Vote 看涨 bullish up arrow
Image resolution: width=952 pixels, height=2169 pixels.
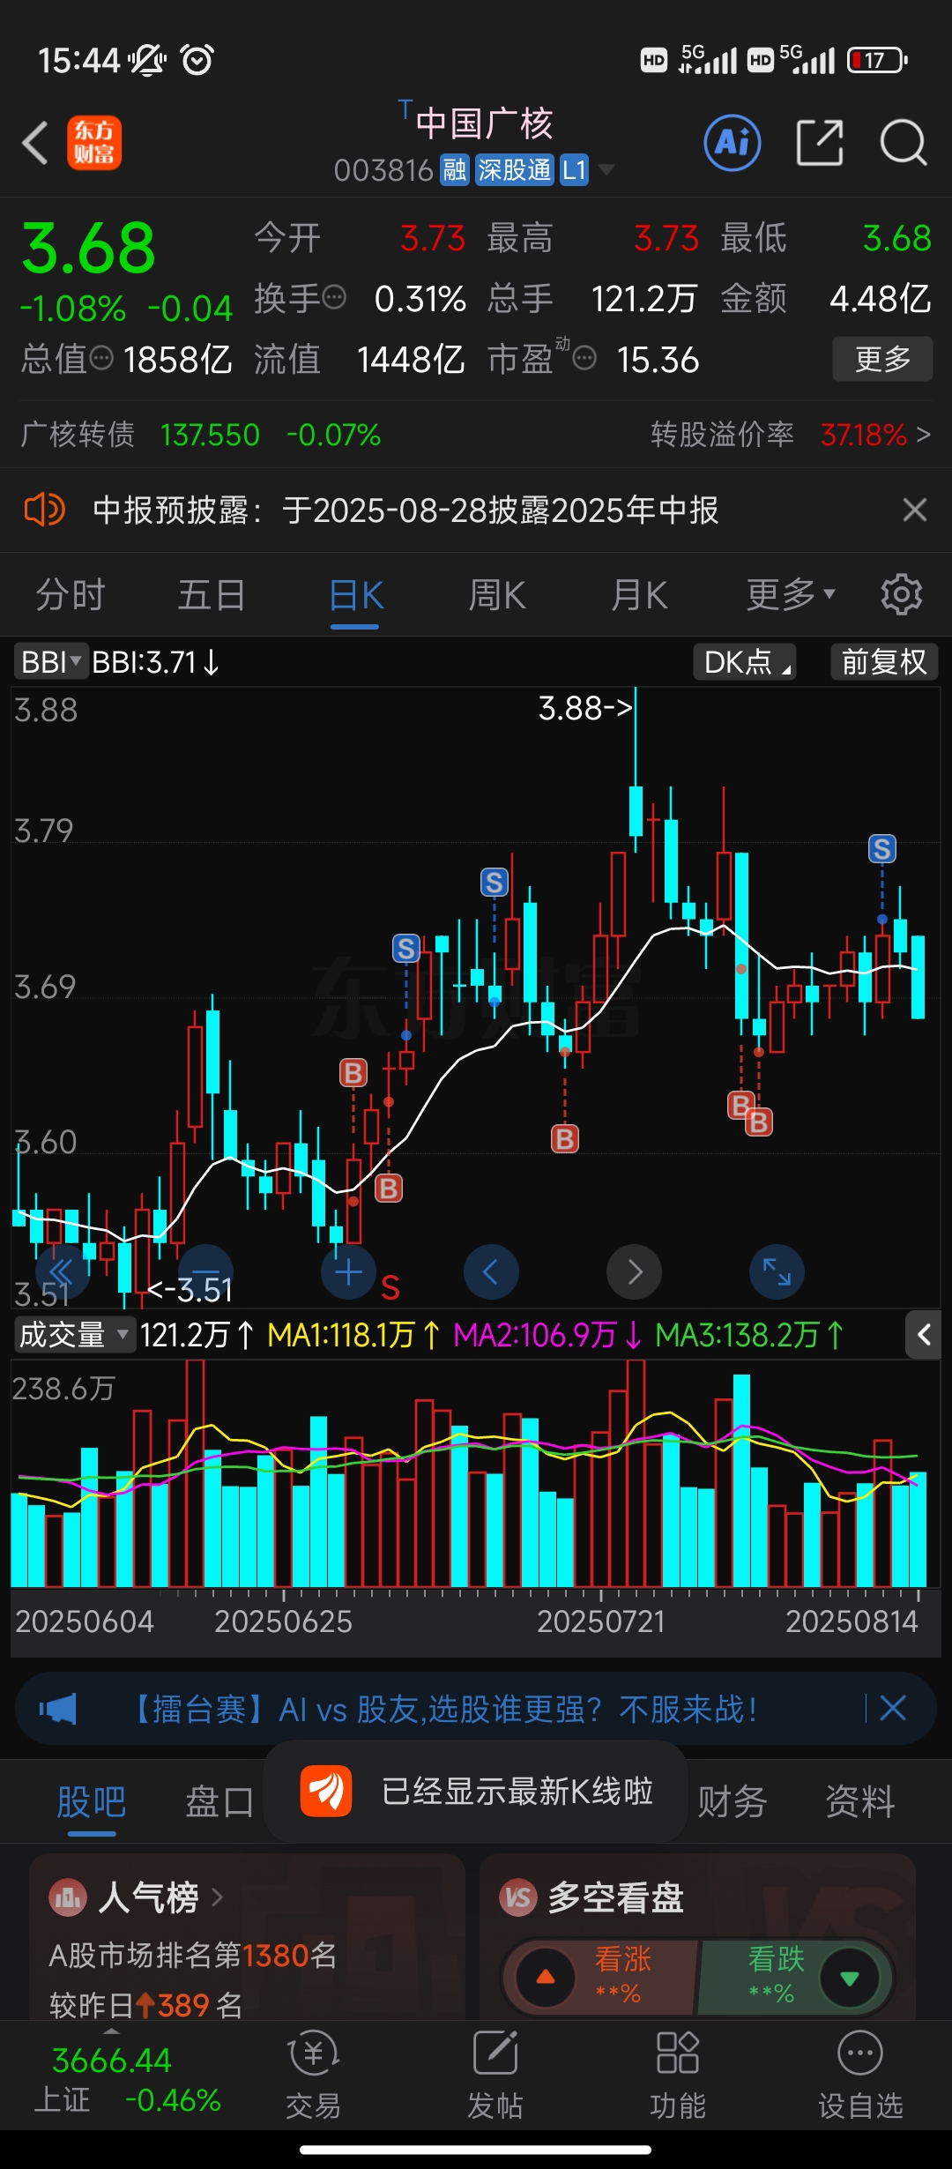(x=546, y=1978)
